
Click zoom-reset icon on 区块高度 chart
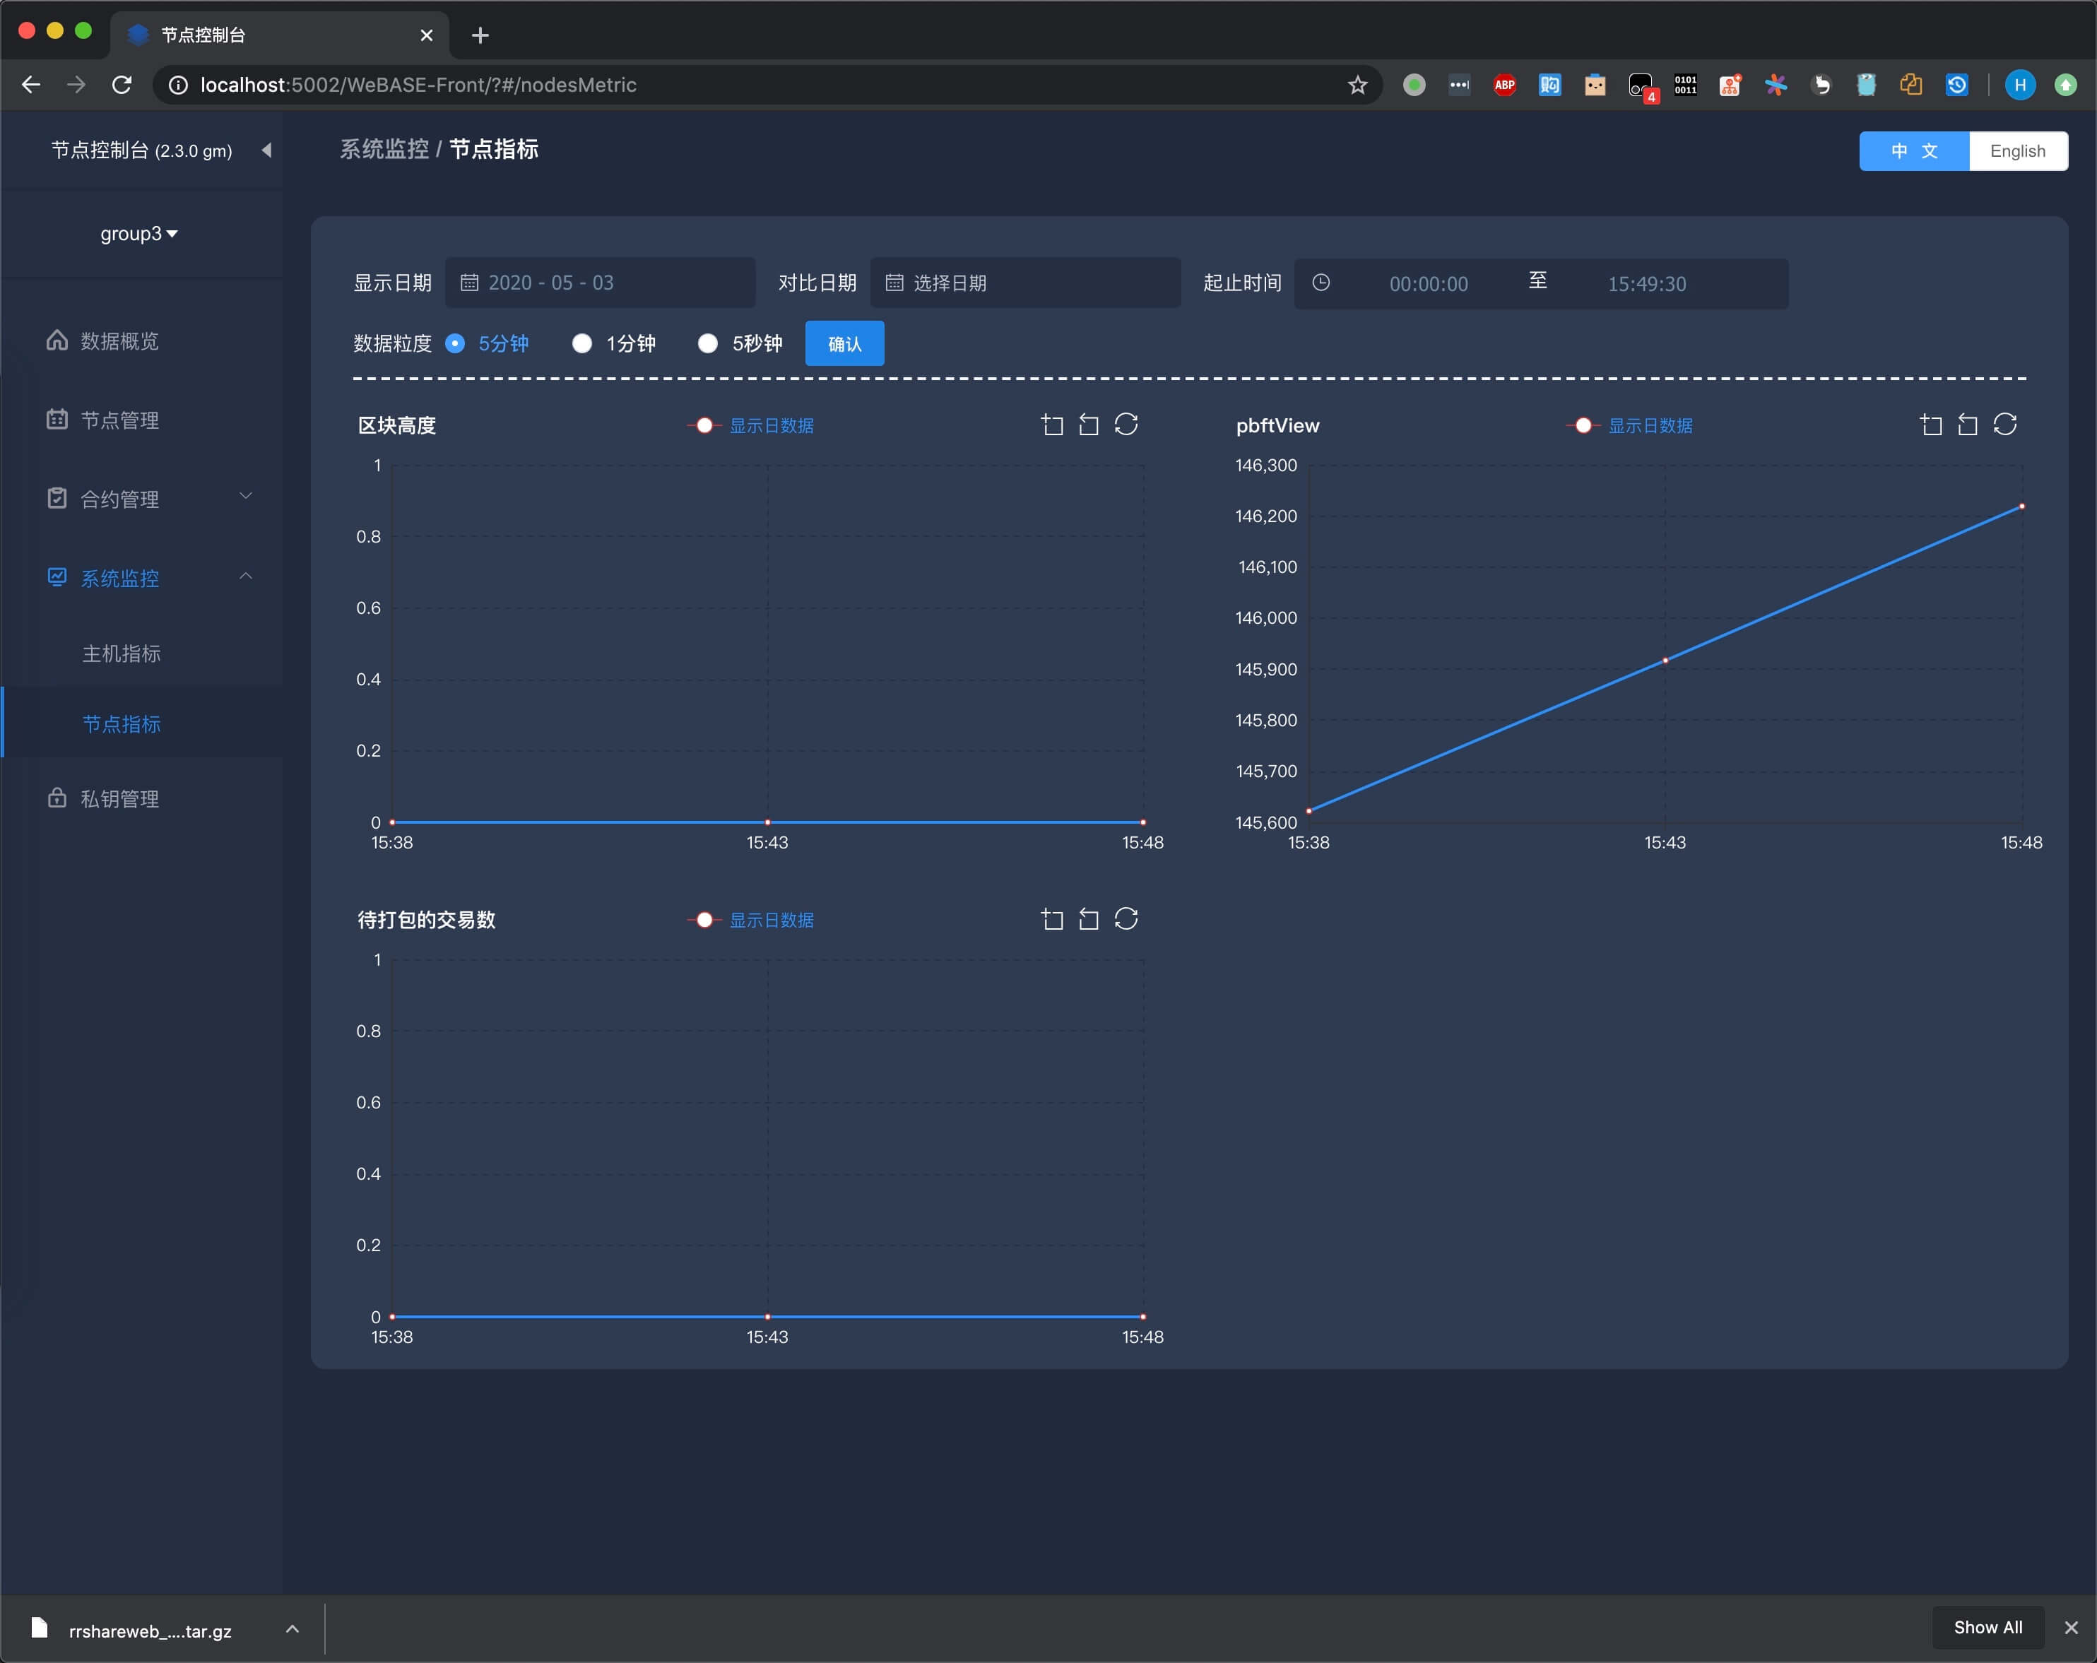(x=1088, y=425)
